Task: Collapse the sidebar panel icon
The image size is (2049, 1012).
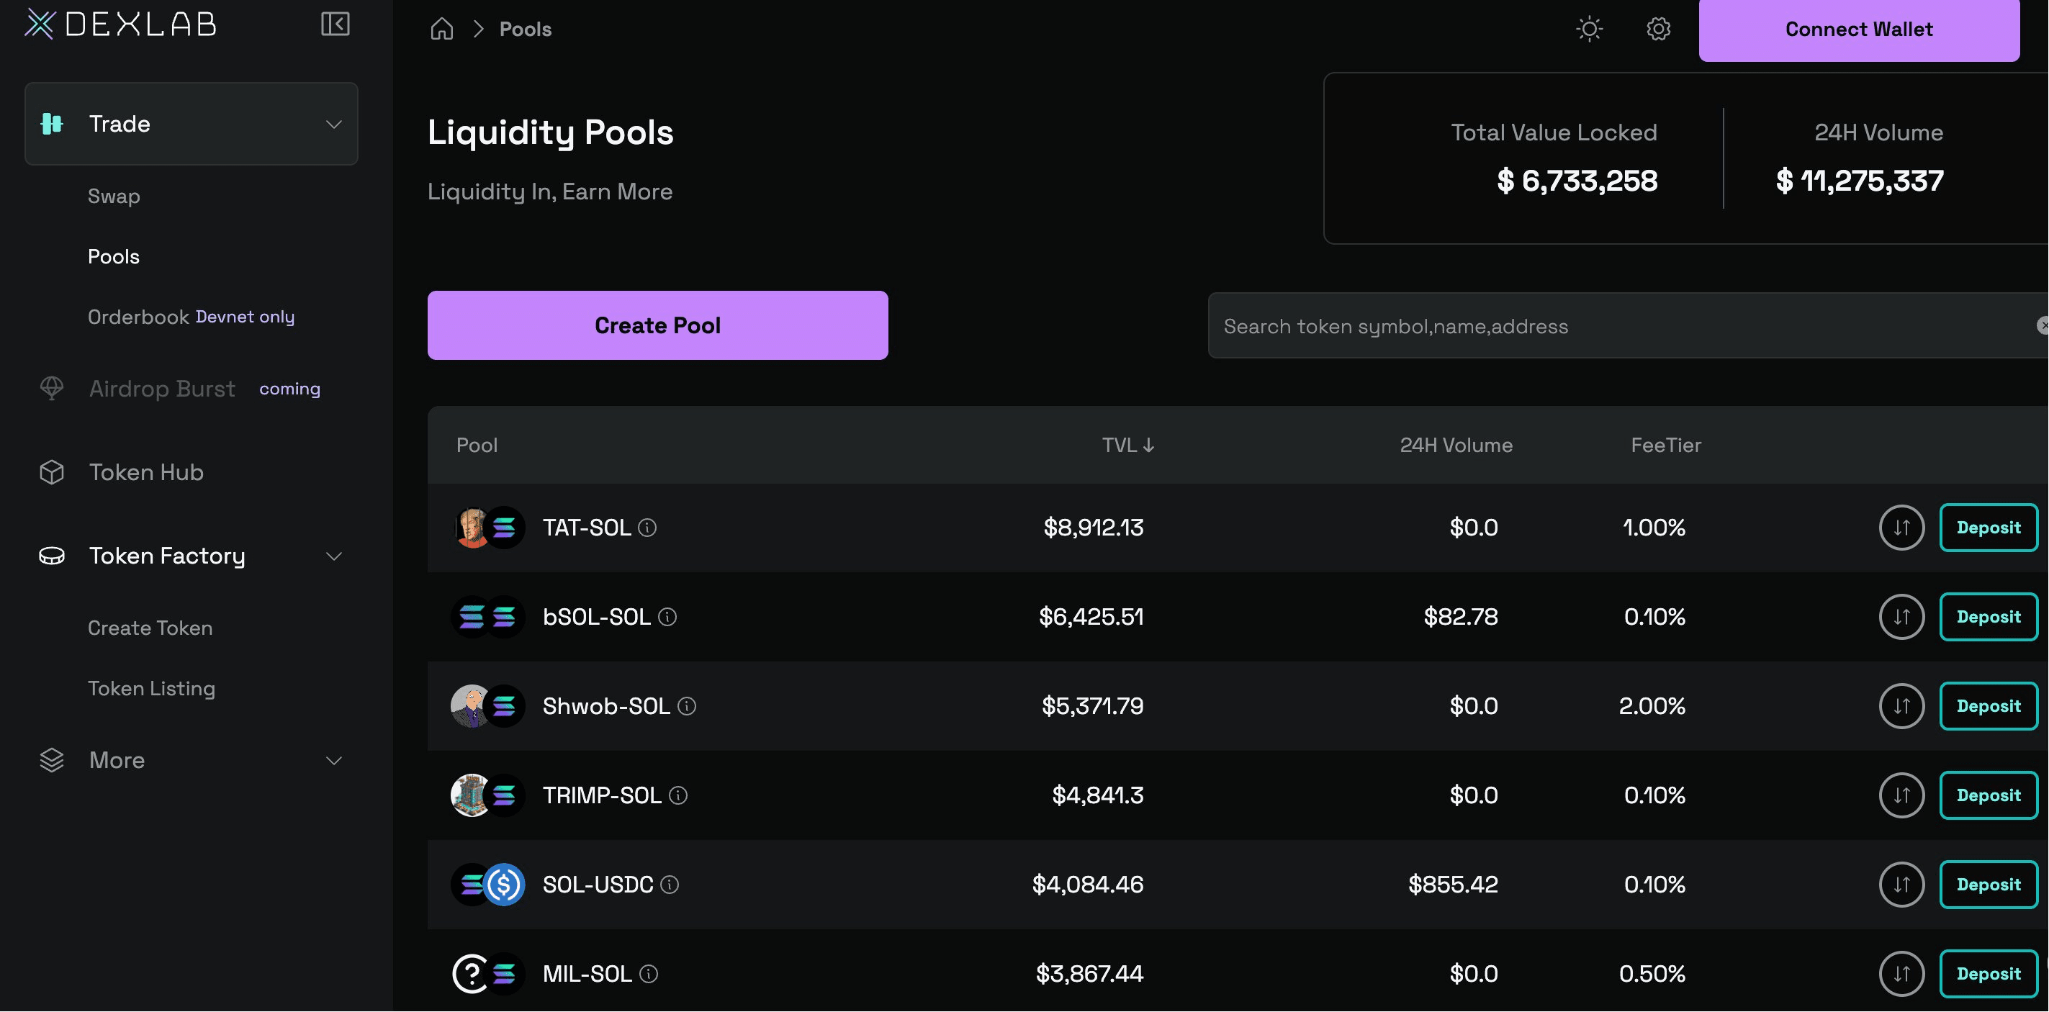Action: tap(335, 24)
